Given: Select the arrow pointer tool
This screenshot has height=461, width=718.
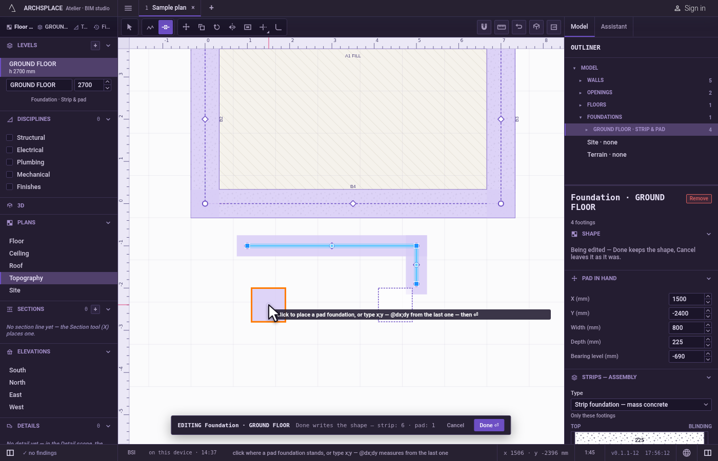Looking at the screenshot, I should [129, 27].
